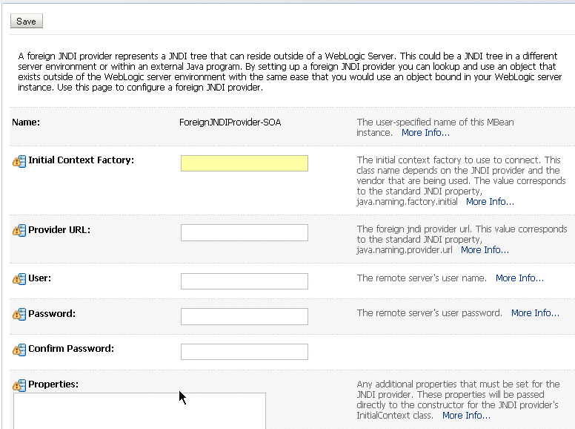Click the icon beside Password label

tap(19, 314)
